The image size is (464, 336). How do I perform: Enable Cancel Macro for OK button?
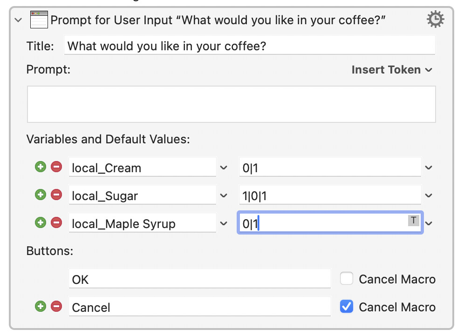tap(347, 279)
